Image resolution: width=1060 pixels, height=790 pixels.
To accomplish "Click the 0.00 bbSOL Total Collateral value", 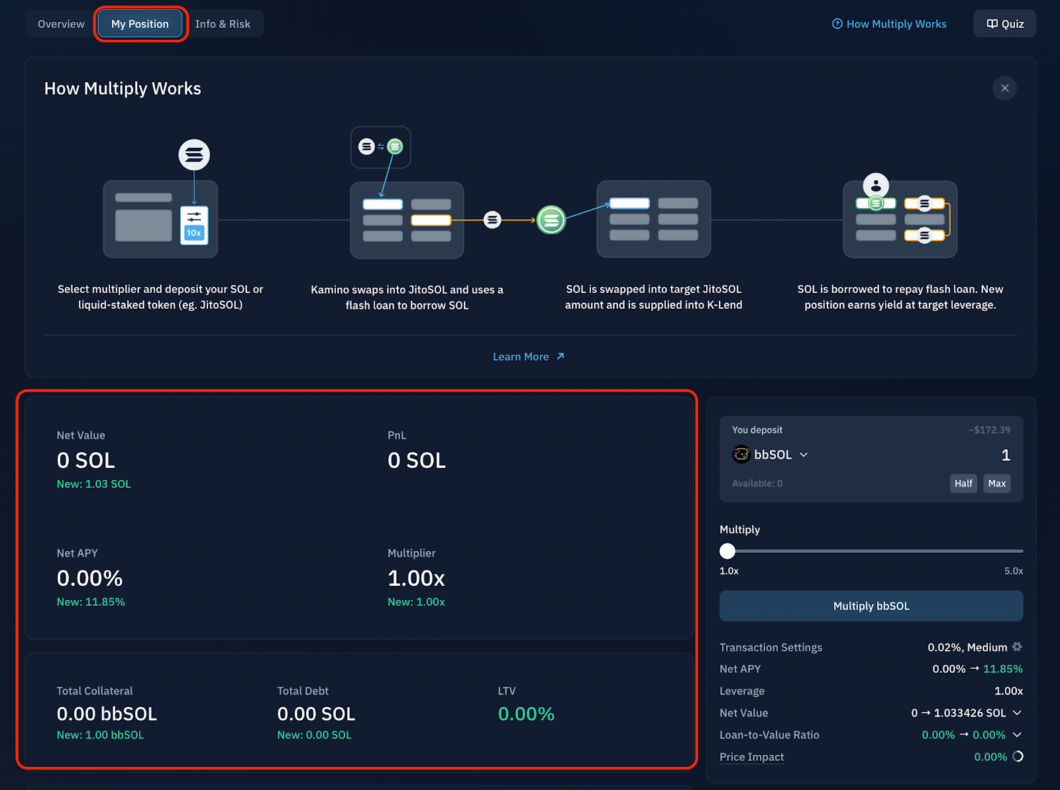I will (x=107, y=714).
